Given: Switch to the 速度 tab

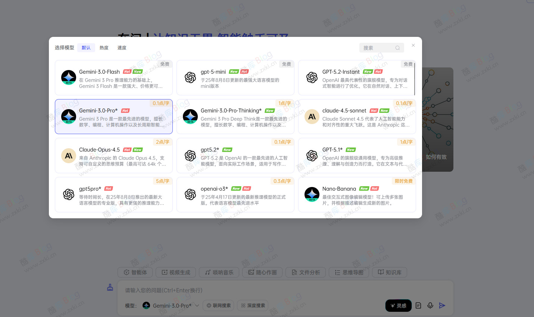Looking at the screenshot, I should tap(122, 47).
